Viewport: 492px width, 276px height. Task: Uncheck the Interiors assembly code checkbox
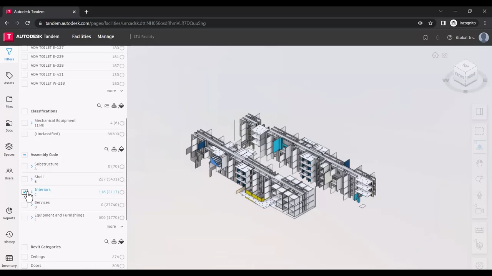tap(25, 192)
